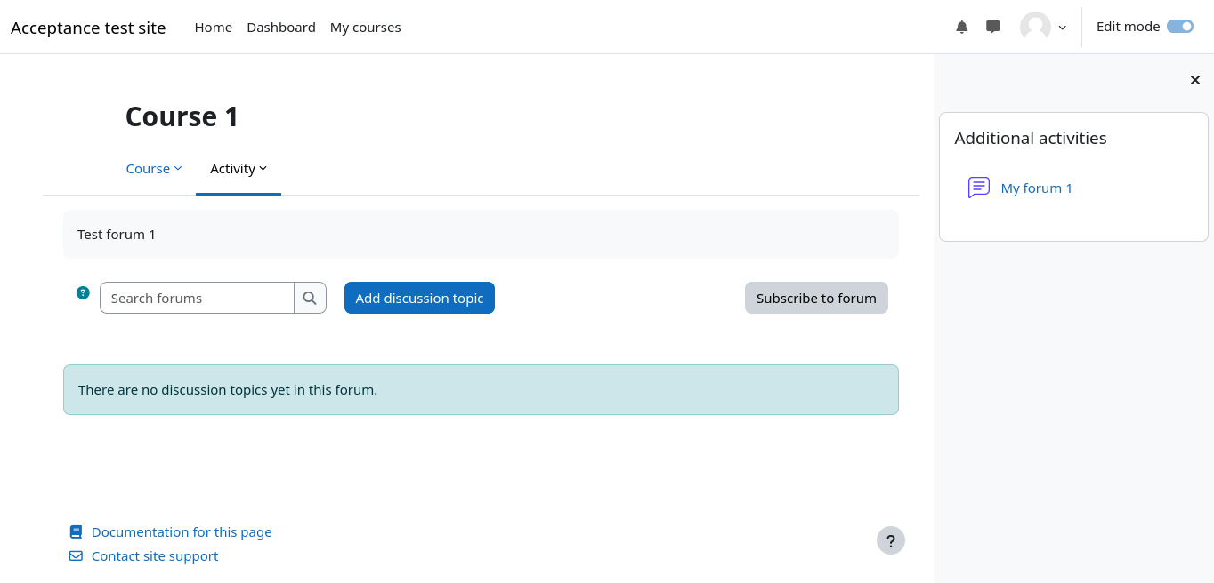Expand the Course dropdown tab
The image size is (1214, 583).
[154, 169]
